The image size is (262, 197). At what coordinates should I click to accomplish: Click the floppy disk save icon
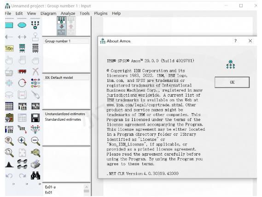(x=35, y=118)
